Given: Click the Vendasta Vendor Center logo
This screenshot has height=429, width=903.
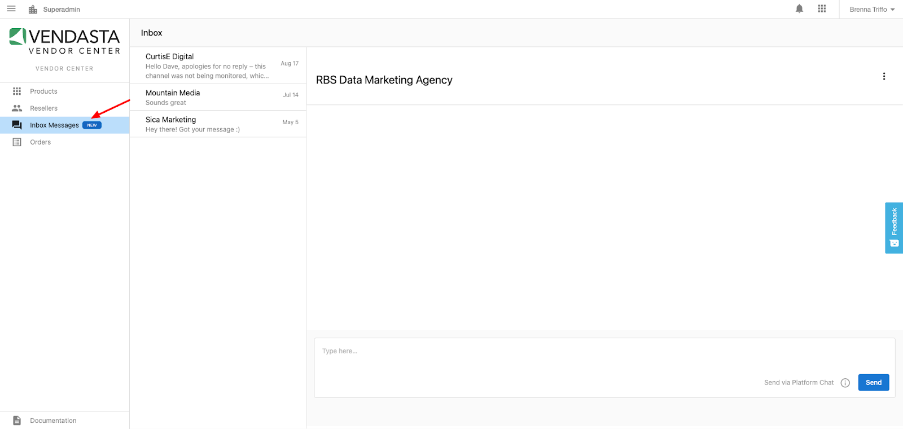Looking at the screenshot, I should (65, 41).
